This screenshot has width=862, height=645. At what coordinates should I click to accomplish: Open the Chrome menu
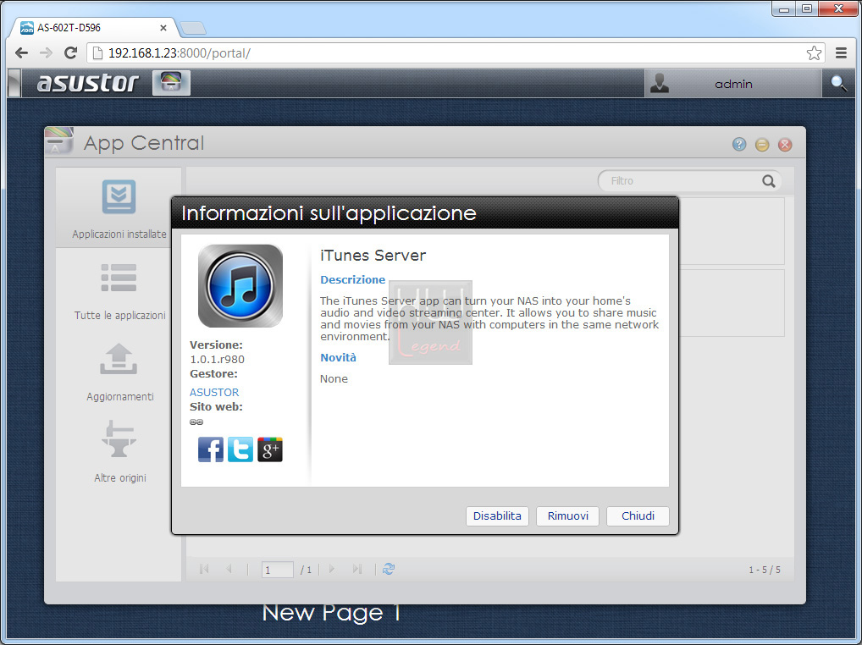coord(841,52)
